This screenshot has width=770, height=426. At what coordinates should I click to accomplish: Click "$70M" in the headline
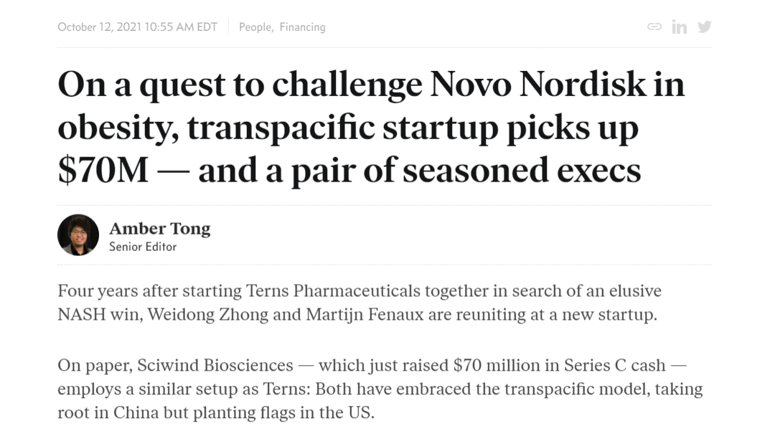[103, 171]
